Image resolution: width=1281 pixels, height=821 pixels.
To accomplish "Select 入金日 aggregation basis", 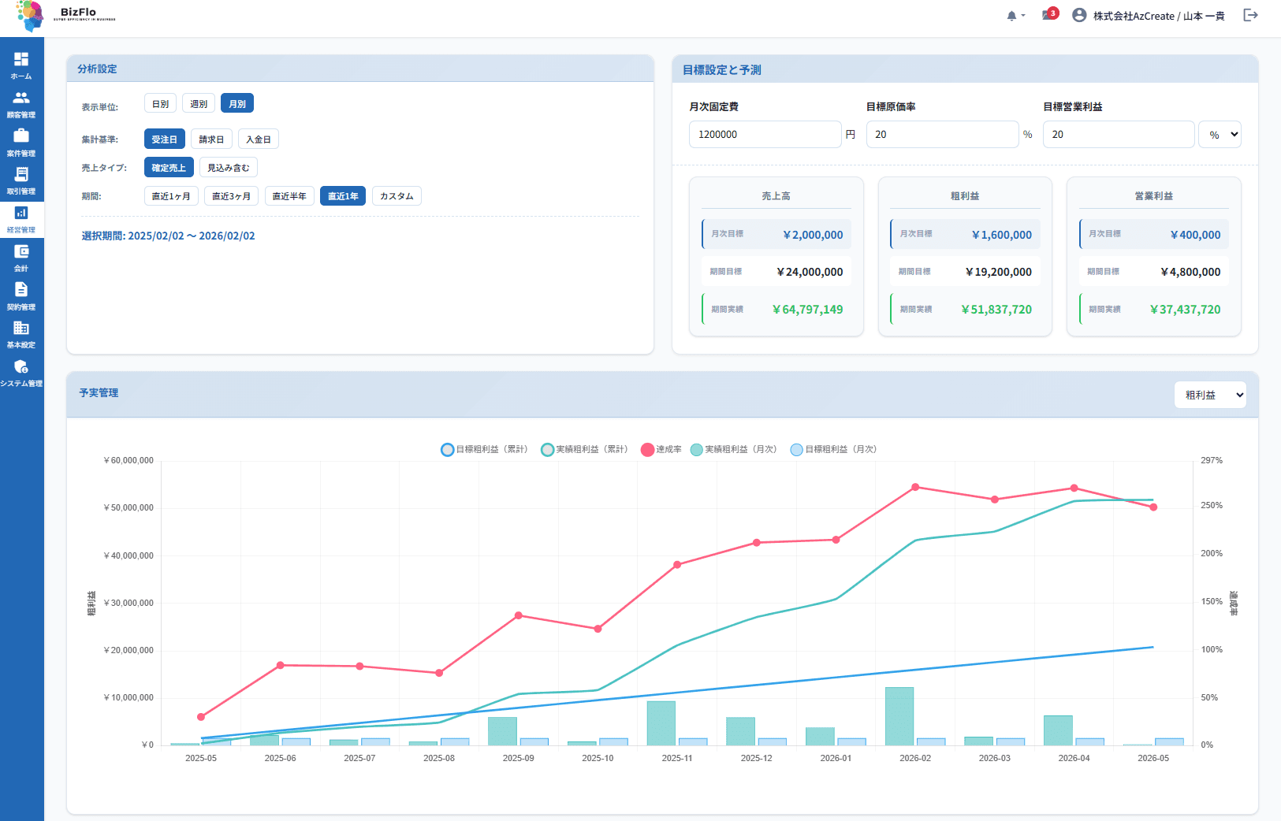I will (259, 139).
